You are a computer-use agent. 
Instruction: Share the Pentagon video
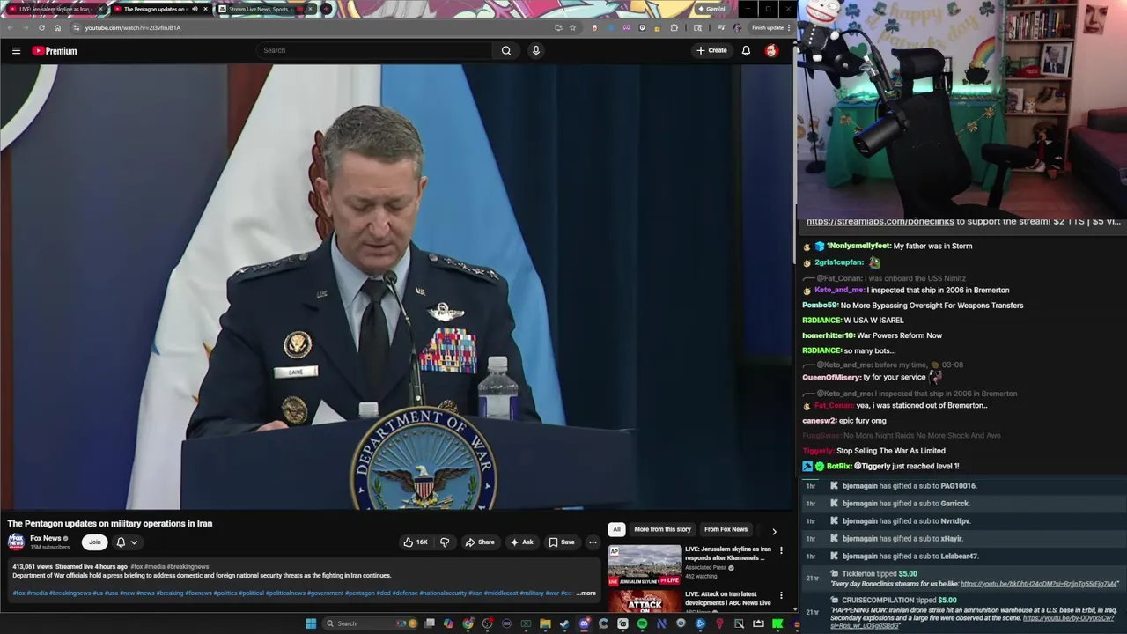(480, 542)
